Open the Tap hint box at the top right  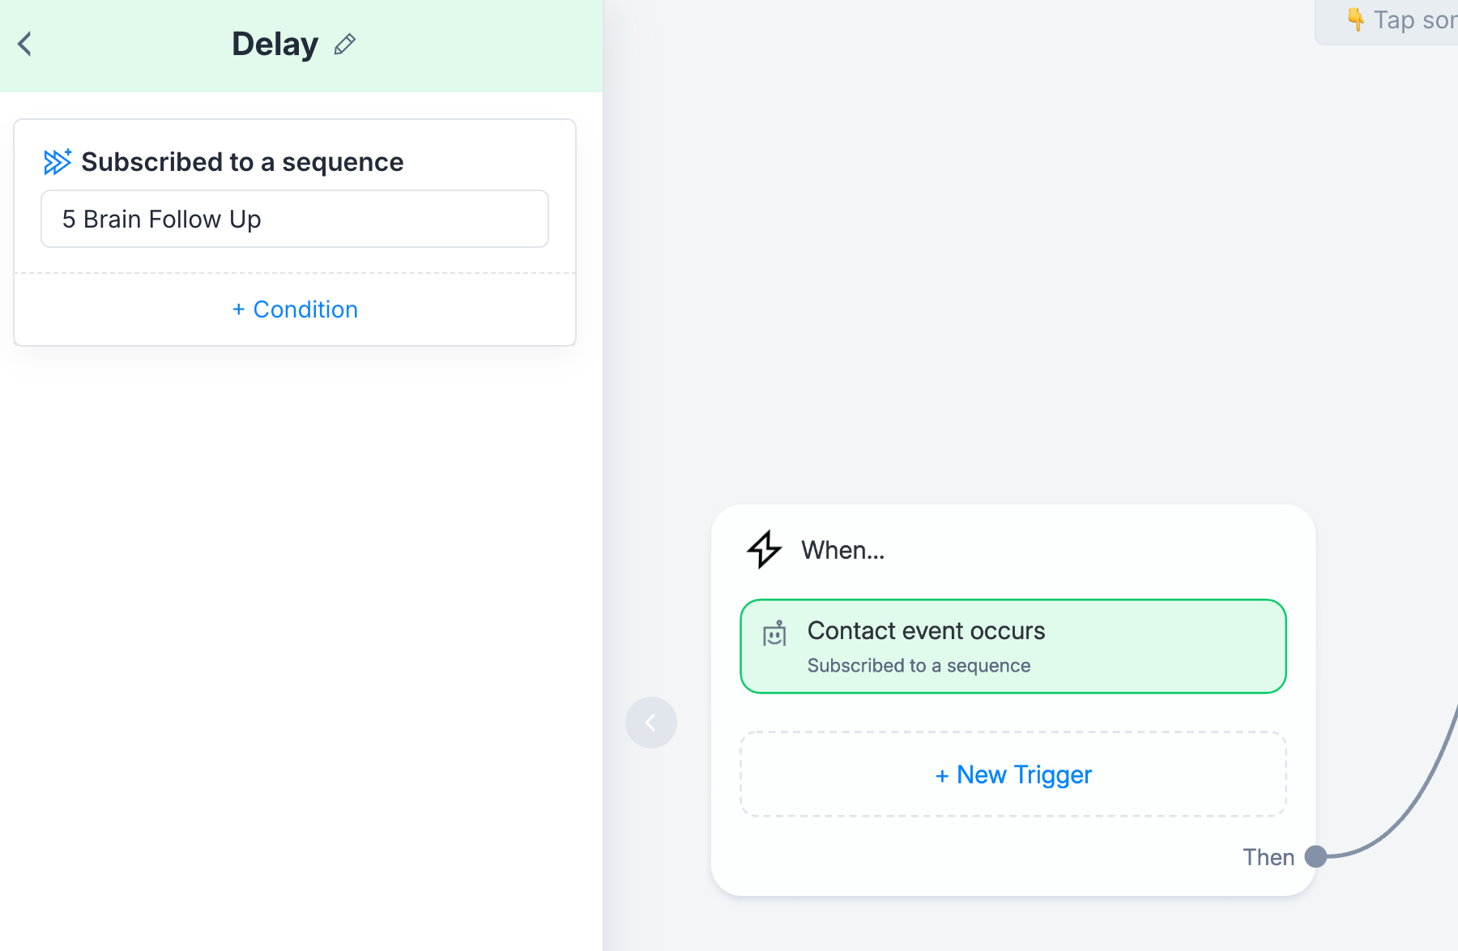1387,22
